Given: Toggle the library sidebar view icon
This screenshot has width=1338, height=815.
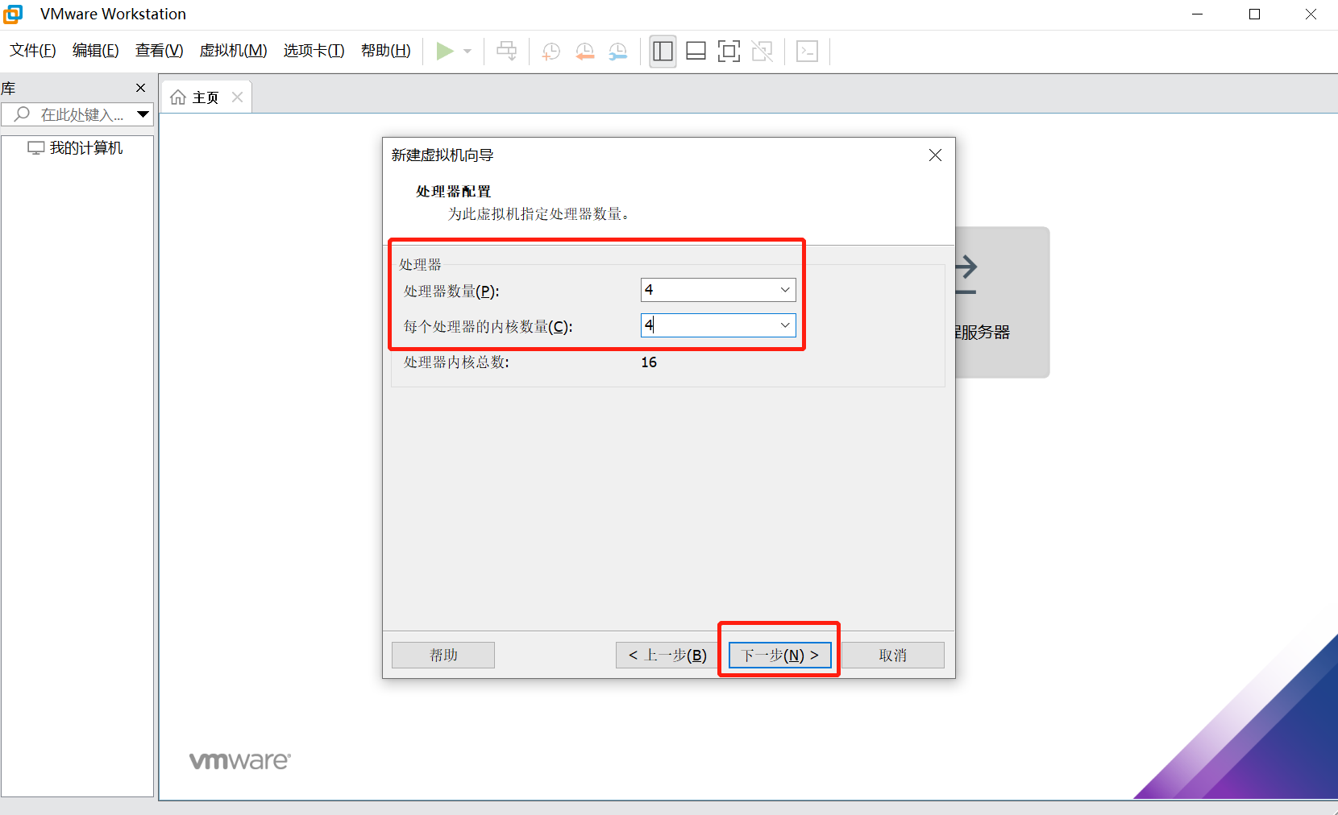Looking at the screenshot, I should [x=663, y=52].
